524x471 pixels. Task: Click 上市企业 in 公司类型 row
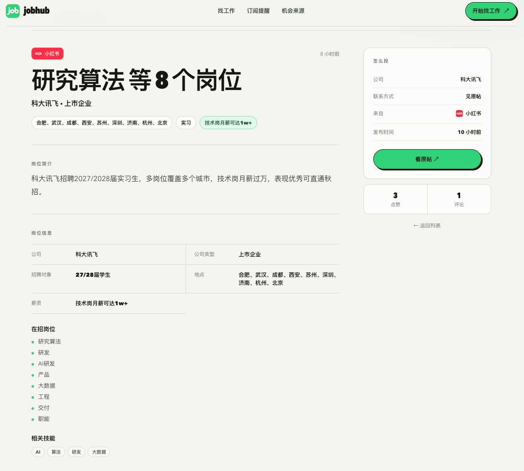pyautogui.click(x=250, y=254)
